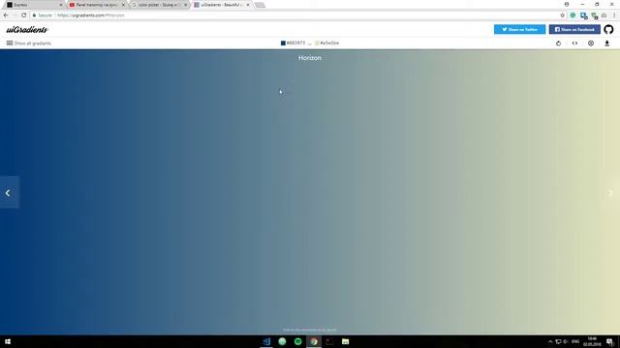Open the add-gradient circle icon
The image size is (620, 348).
click(591, 43)
